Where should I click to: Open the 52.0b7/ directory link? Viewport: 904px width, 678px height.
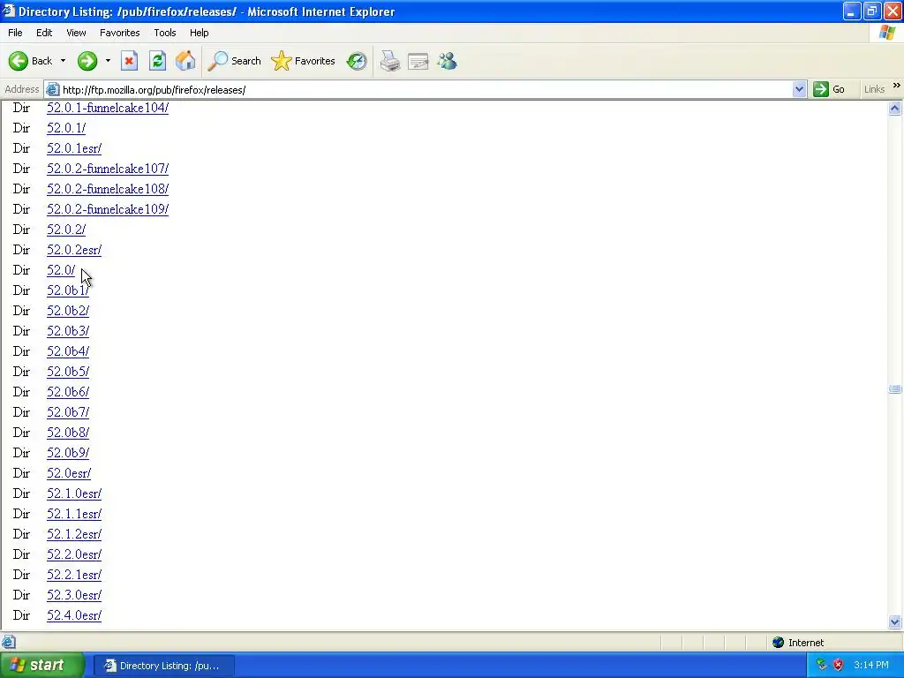67,412
